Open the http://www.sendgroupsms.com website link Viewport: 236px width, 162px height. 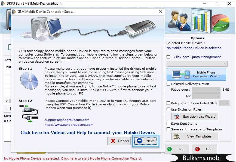tap(69, 125)
